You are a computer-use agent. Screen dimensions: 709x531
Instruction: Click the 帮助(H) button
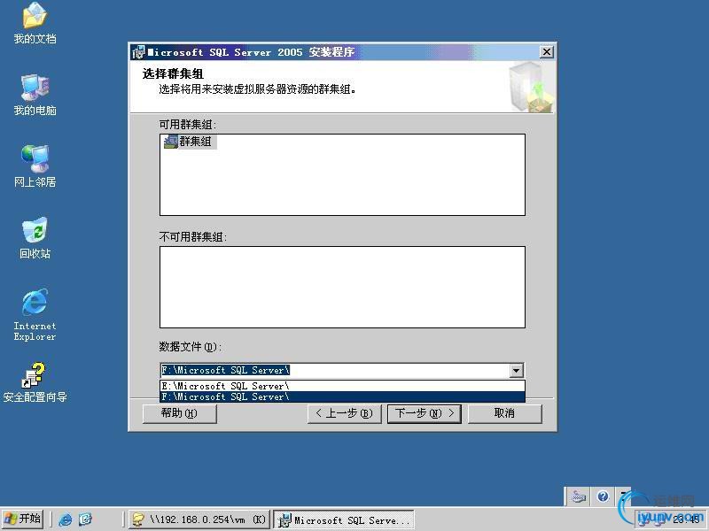click(x=180, y=413)
